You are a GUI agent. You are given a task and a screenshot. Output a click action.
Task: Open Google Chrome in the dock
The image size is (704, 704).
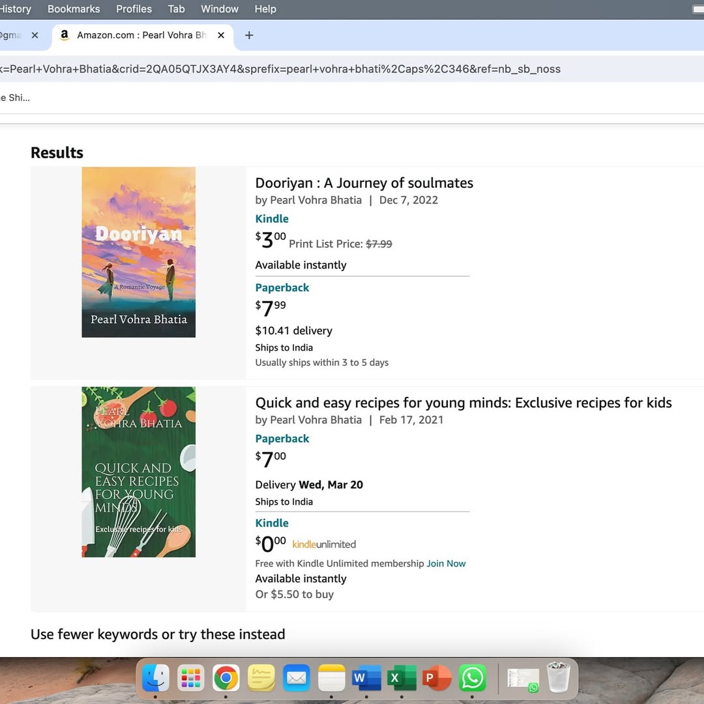(x=226, y=679)
